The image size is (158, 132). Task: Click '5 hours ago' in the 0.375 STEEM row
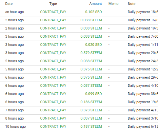pos(14,69)
